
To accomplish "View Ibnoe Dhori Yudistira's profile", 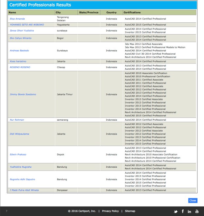I will [x=22, y=31].
